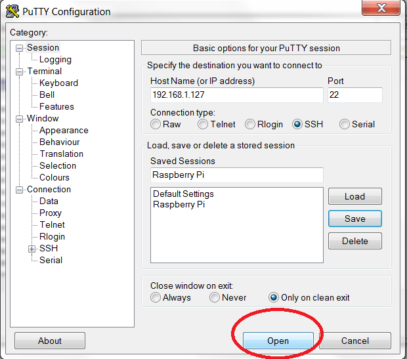The image size is (407, 359).
Task: Collapse the Window category node
Action: click(20, 119)
